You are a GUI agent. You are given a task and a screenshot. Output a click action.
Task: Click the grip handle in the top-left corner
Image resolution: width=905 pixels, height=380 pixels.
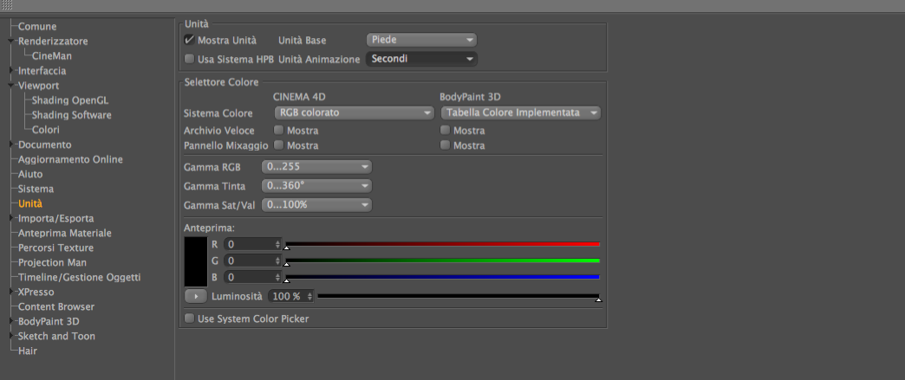[7, 5]
